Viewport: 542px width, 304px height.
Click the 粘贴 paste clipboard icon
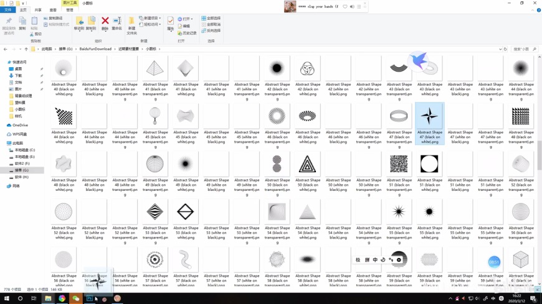click(x=34, y=21)
